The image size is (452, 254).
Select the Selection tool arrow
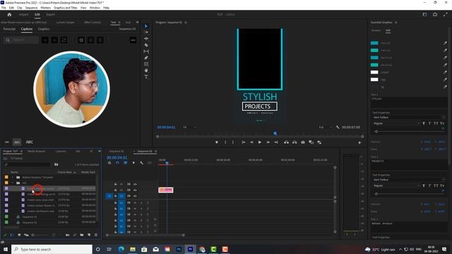[x=146, y=26]
